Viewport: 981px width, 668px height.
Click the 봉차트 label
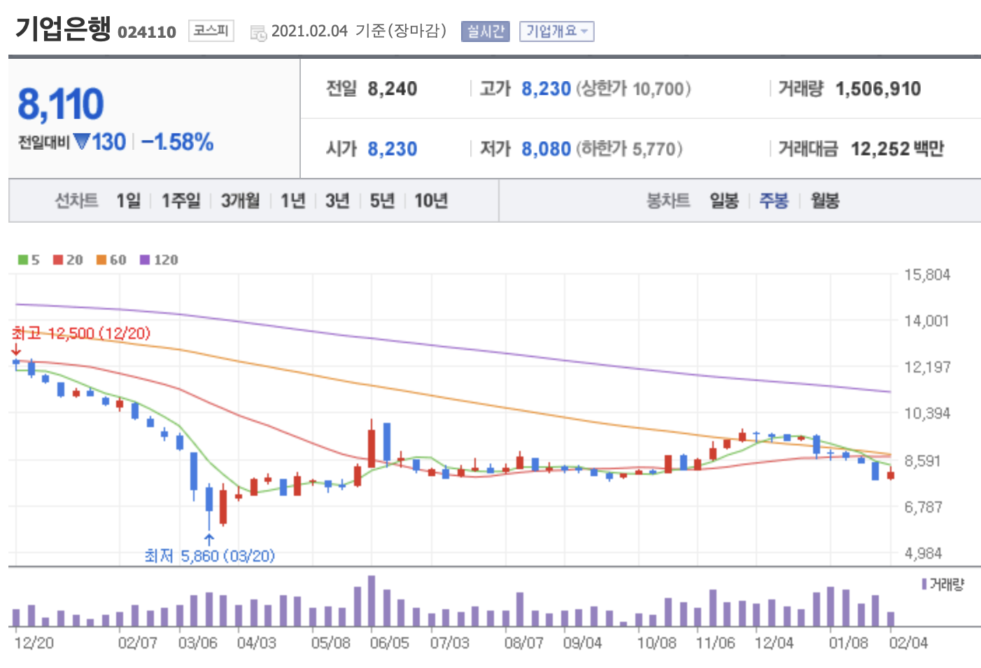(668, 201)
